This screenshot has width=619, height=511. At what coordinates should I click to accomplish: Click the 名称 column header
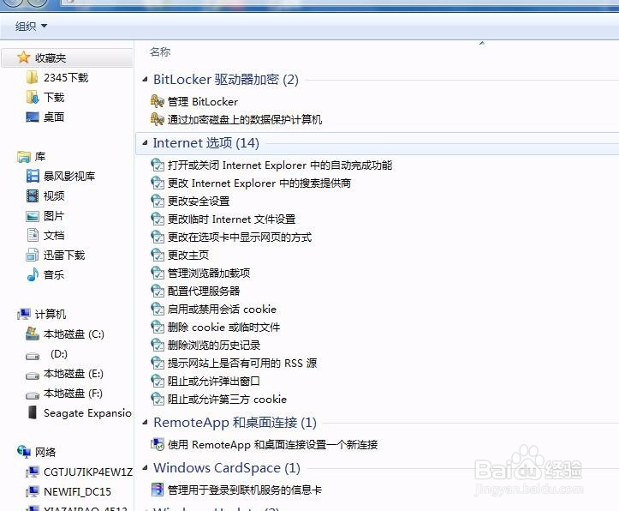160,51
